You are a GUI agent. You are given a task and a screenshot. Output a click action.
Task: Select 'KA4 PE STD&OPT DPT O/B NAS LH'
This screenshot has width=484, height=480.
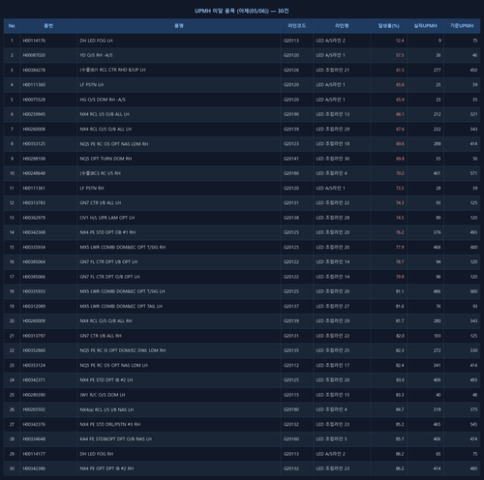[115, 439]
